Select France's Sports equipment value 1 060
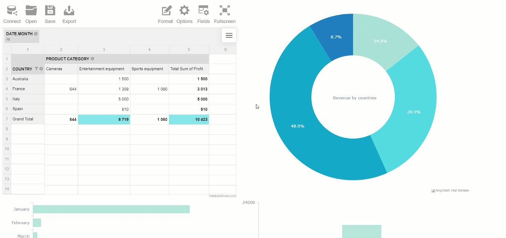The image size is (506, 238). [149, 89]
